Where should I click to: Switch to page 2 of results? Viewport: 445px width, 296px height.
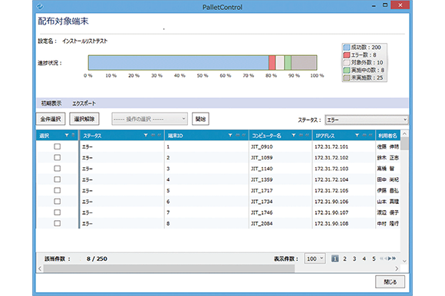(x=344, y=258)
